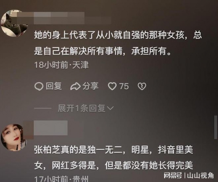Click the scrollbar handle on right edge
This screenshot has height=182, width=218.
click(x=215, y=127)
